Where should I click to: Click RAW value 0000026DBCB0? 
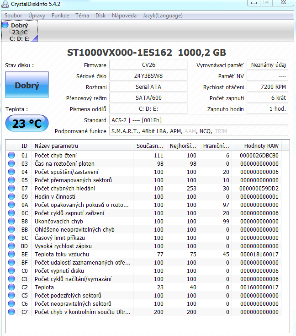coord(259,155)
